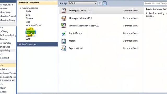The height and width of the screenshot is (94, 167).
Task: Select highlighted toolbox Pointer item
Action: [x=8, y=65]
